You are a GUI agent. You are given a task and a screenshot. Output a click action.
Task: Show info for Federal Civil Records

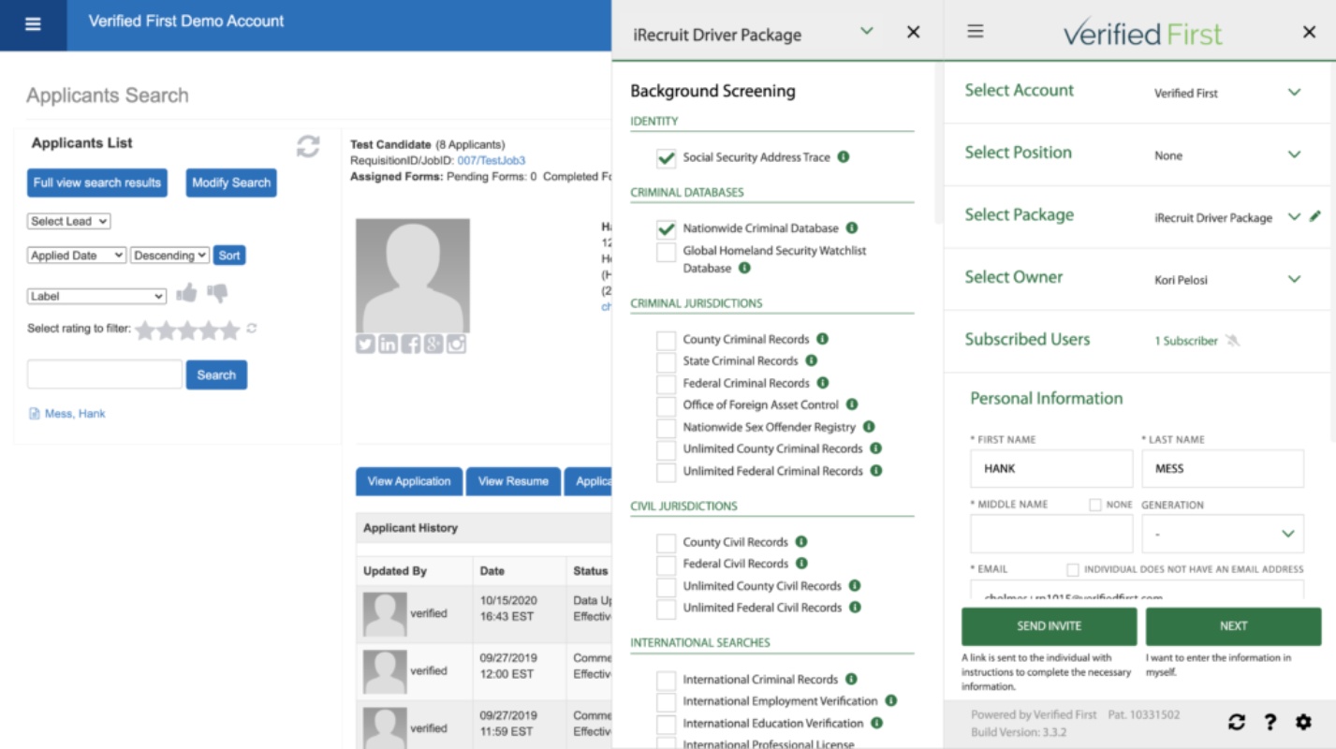click(x=801, y=564)
